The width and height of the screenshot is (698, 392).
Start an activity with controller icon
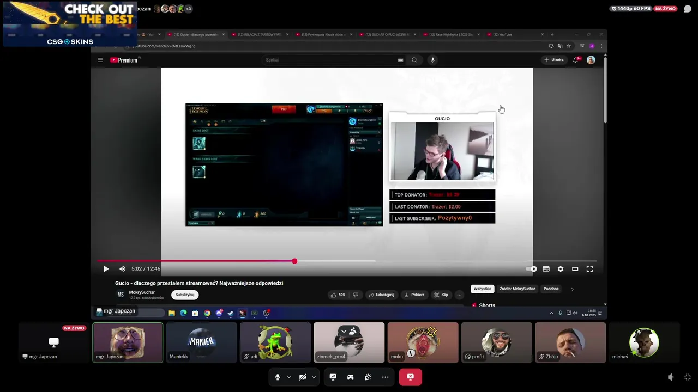click(351, 377)
